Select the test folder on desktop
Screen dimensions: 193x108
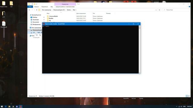tap(11, 4)
